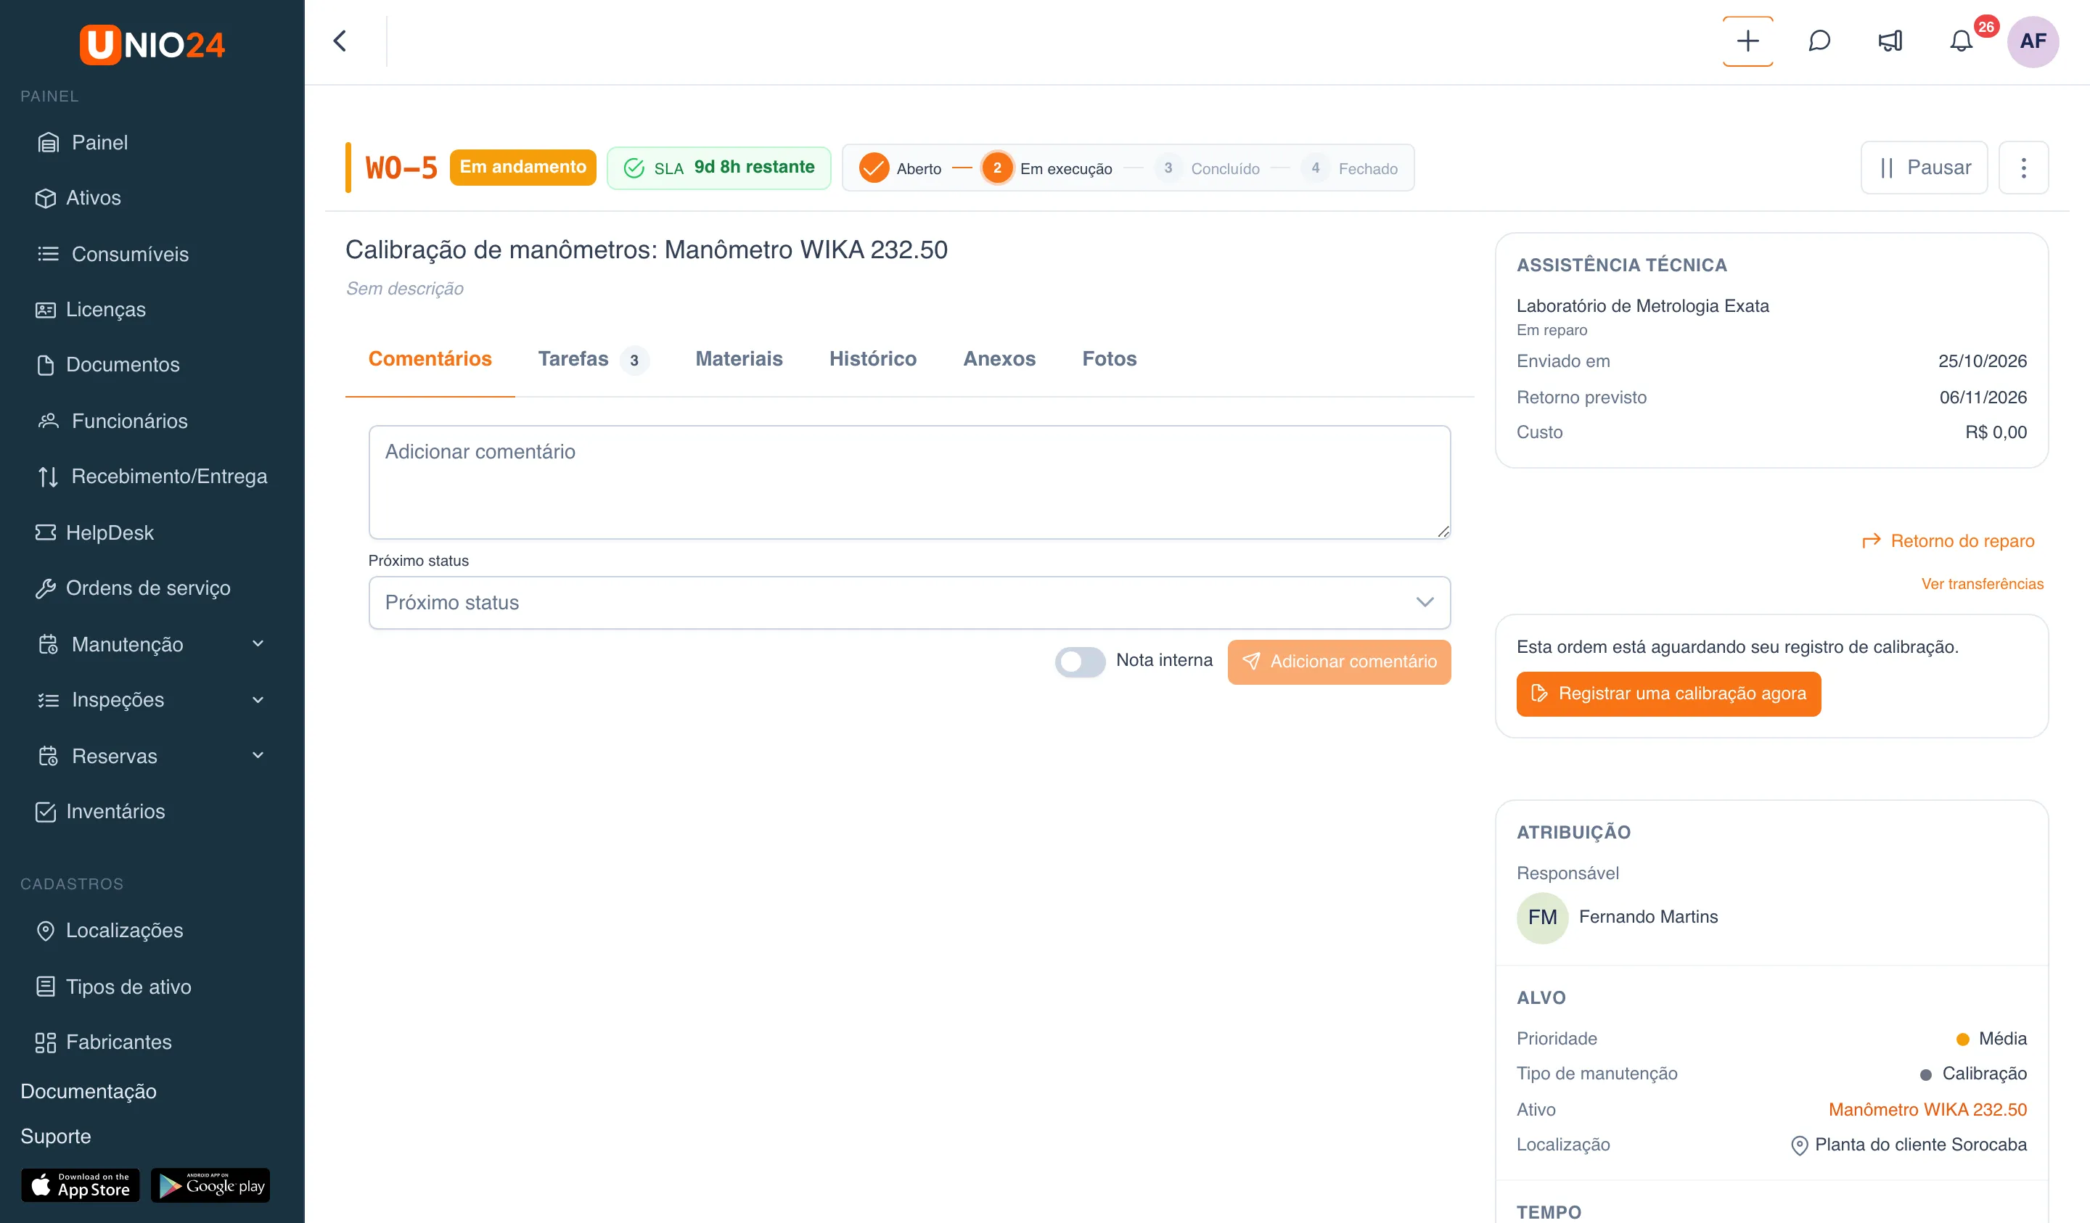
Task: Click the plus create-new icon
Action: coord(1747,41)
